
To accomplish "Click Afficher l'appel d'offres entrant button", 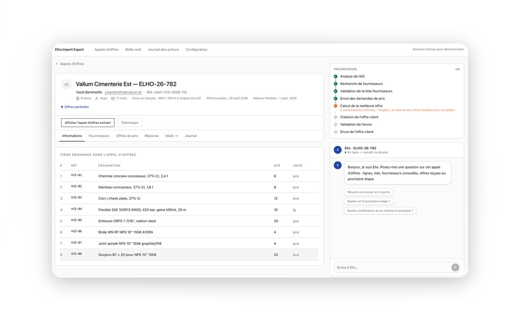I will pyautogui.click(x=87, y=123).
